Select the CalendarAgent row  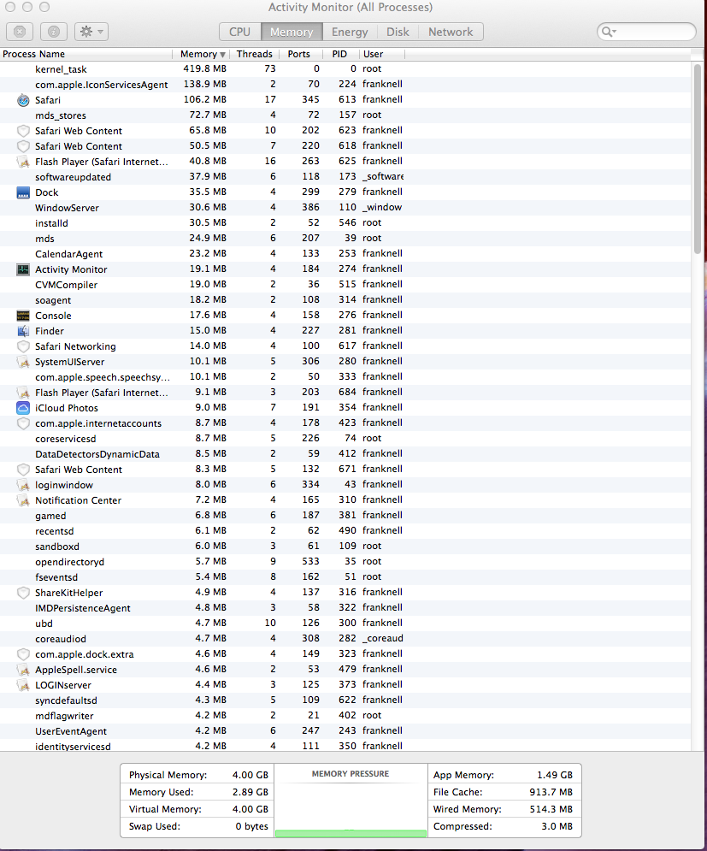click(x=345, y=253)
